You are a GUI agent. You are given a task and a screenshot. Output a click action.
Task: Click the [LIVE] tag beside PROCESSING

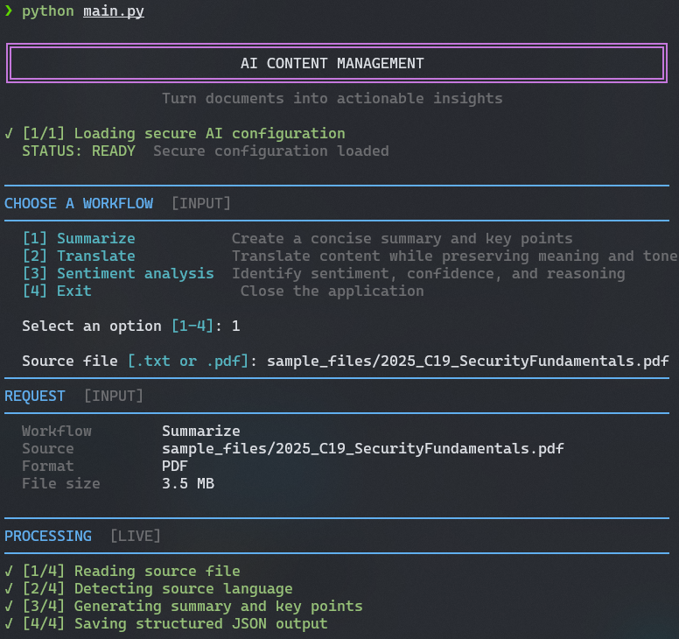[136, 536]
